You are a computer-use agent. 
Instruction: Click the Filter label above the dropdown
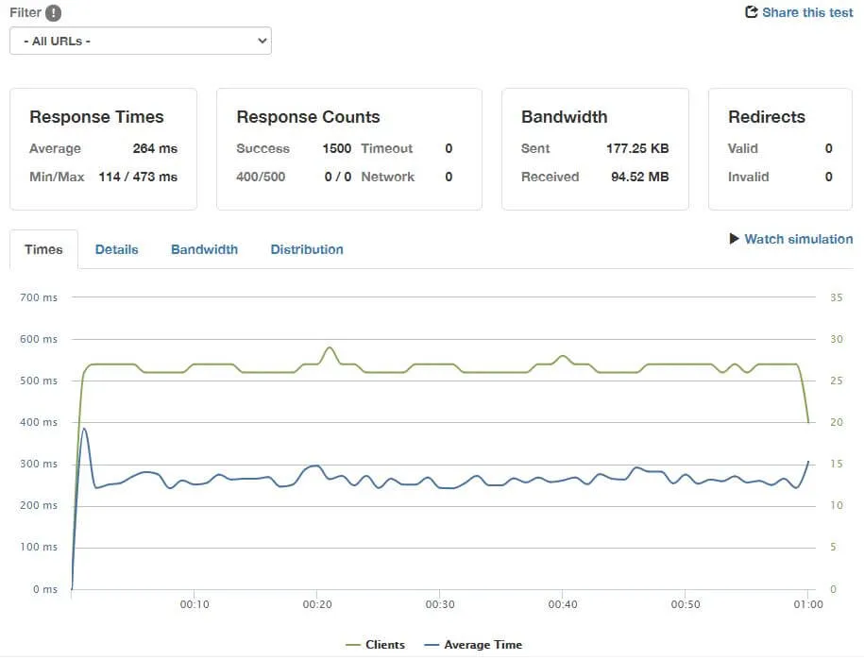(x=25, y=12)
